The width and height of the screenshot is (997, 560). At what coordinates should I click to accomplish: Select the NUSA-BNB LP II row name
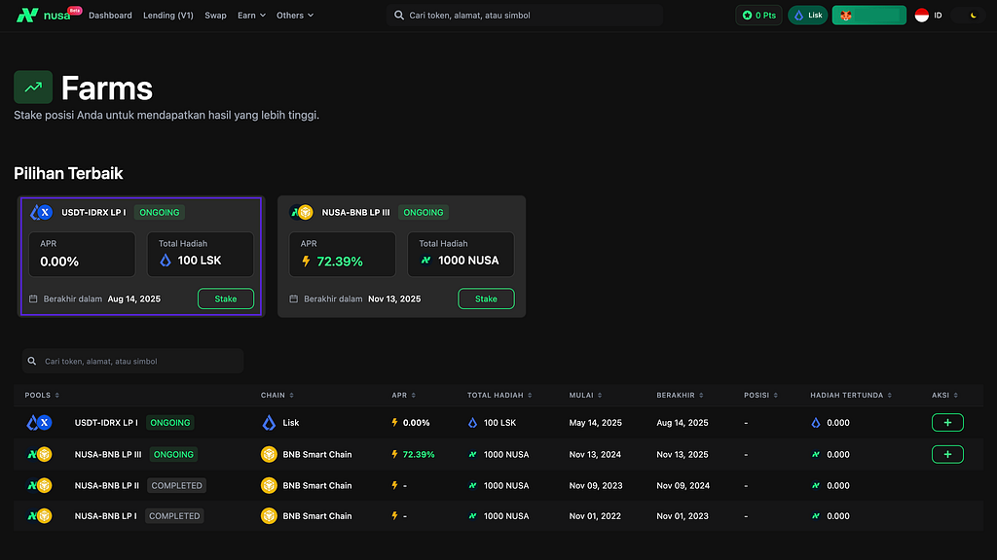tap(107, 485)
